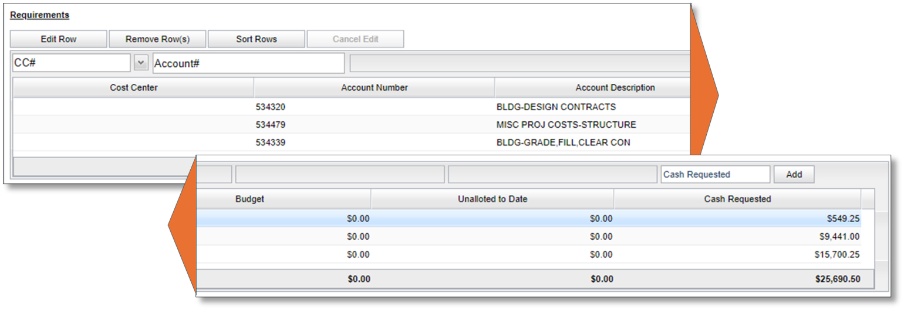The width and height of the screenshot is (904, 310).
Task: Open the CC# dropdown arrow
Action: point(141,63)
